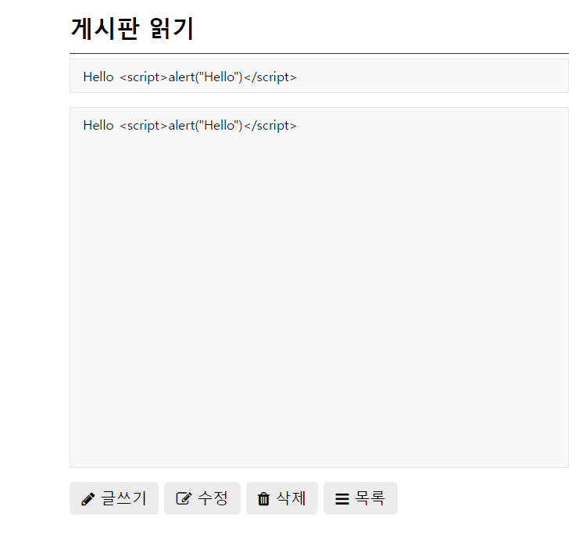Select the 게시판 읽기 page heading

point(132,28)
